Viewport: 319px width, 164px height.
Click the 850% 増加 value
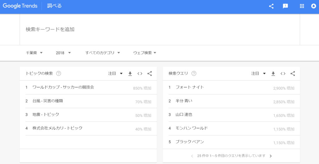click(x=142, y=88)
